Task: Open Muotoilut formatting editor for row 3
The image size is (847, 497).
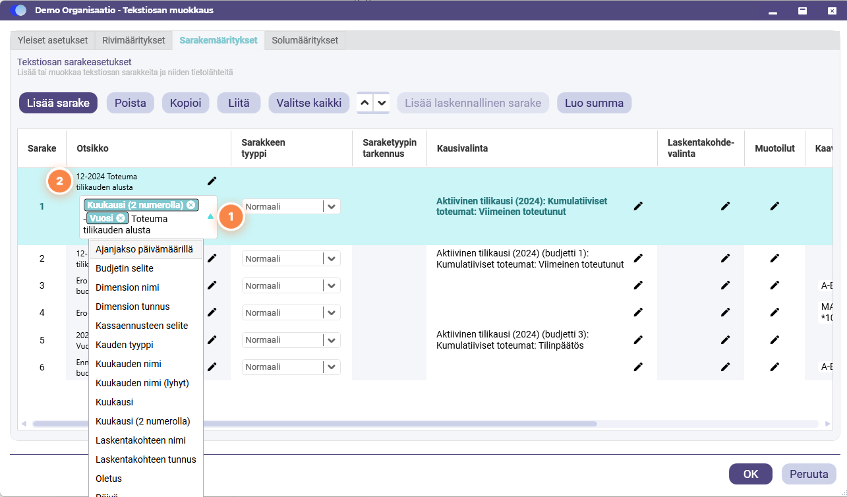Action: [x=774, y=285]
